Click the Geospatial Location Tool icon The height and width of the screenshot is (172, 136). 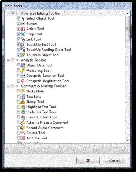coord(23,76)
